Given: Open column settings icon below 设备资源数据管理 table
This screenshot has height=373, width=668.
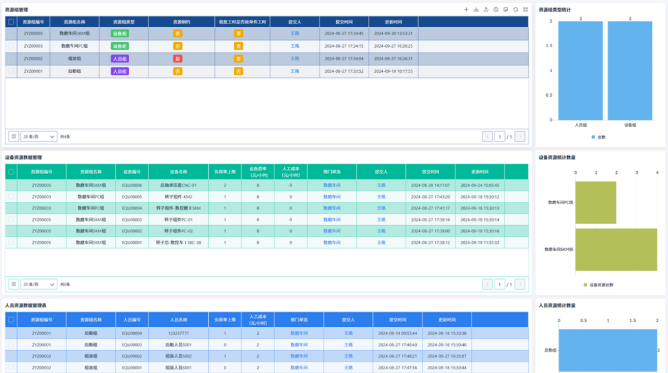Looking at the screenshot, I should click(13, 284).
